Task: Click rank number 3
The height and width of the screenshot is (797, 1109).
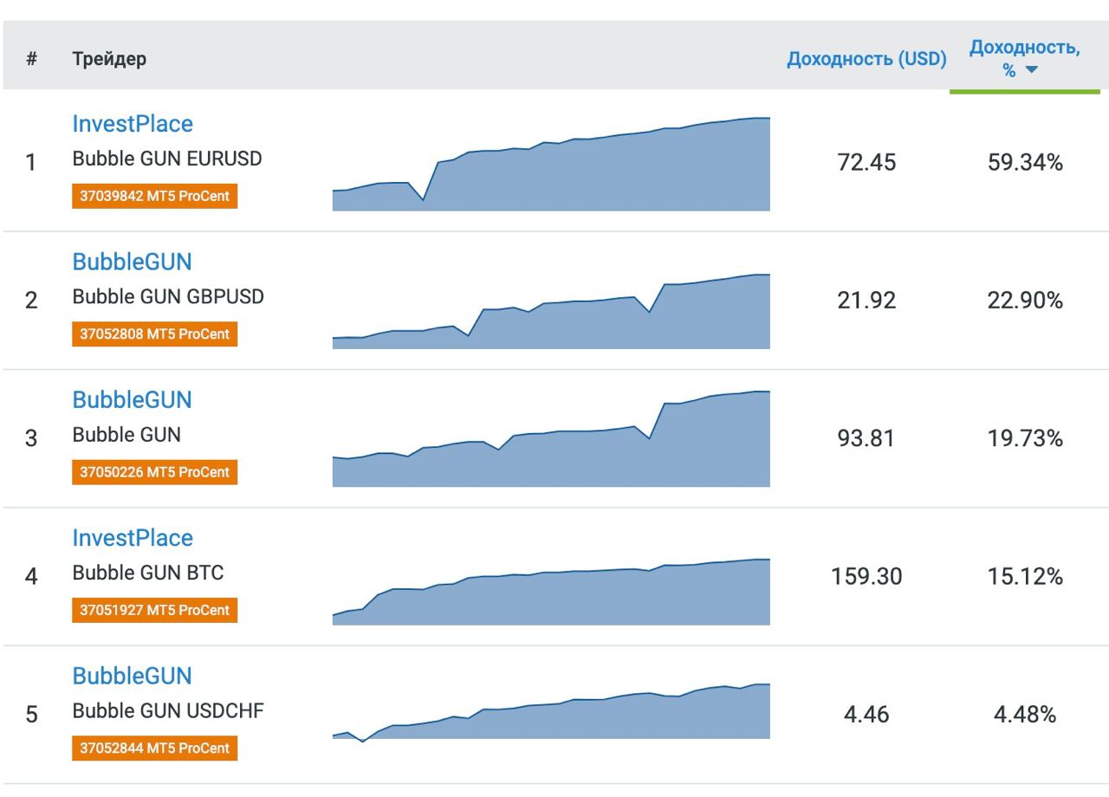Action: click(x=31, y=438)
